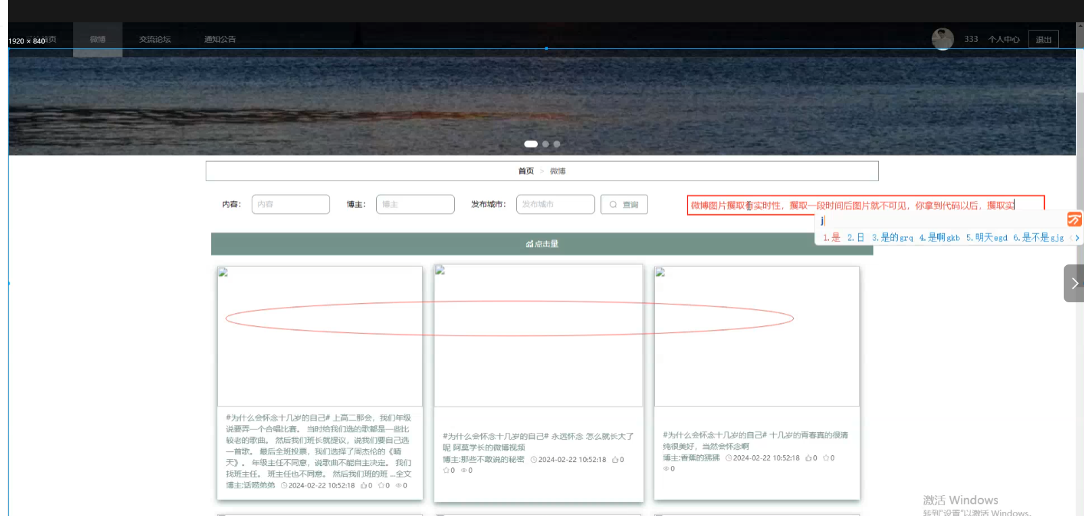Viewport: 1084px width, 516px height.
Task: Open post text about 合唱比赛
Action: pos(319,446)
